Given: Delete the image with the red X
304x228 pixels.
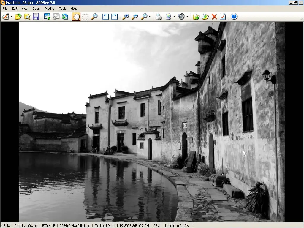Looking at the screenshot, I should click(x=214, y=17).
